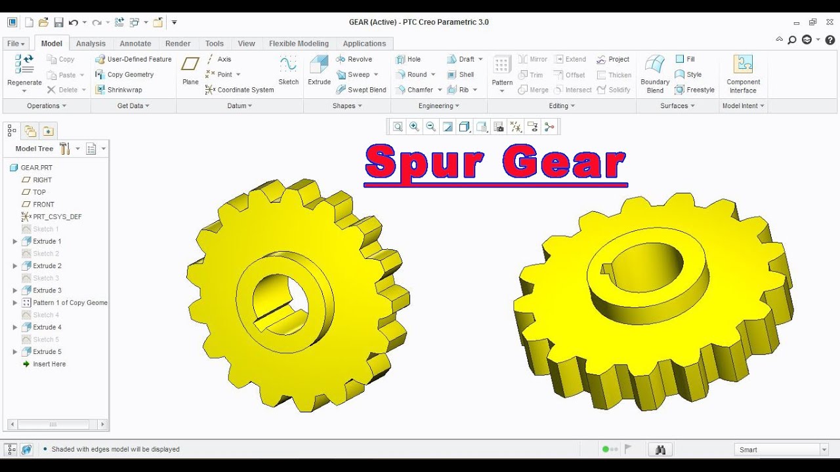Screen dimensions: 840x472
Task: Click the Shrinkwrap tool
Action: click(x=118, y=90)
